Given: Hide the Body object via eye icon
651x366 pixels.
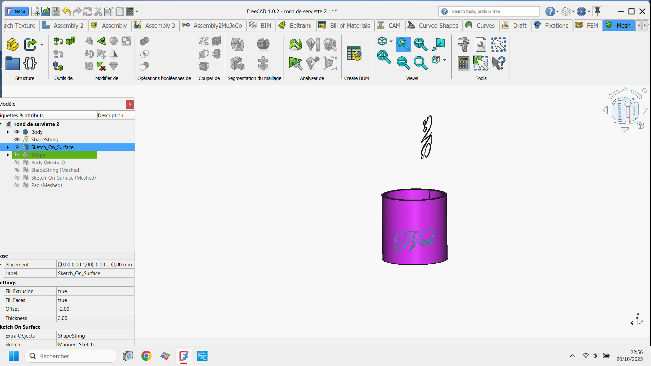Looking at the screenshot, I should [17, 132].
